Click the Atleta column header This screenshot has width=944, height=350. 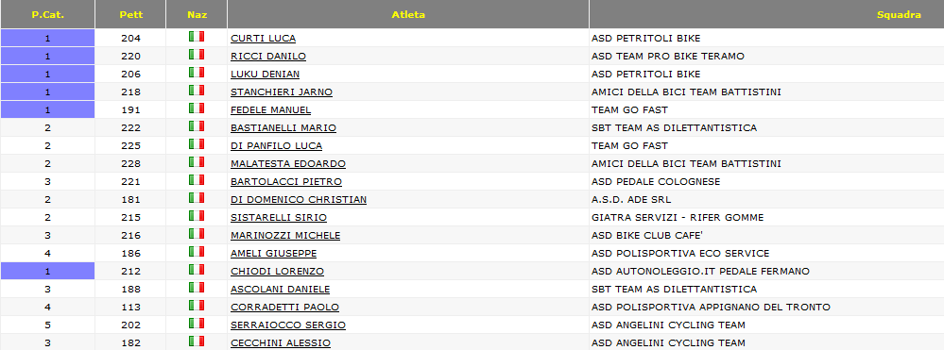(x=408, y=14)
